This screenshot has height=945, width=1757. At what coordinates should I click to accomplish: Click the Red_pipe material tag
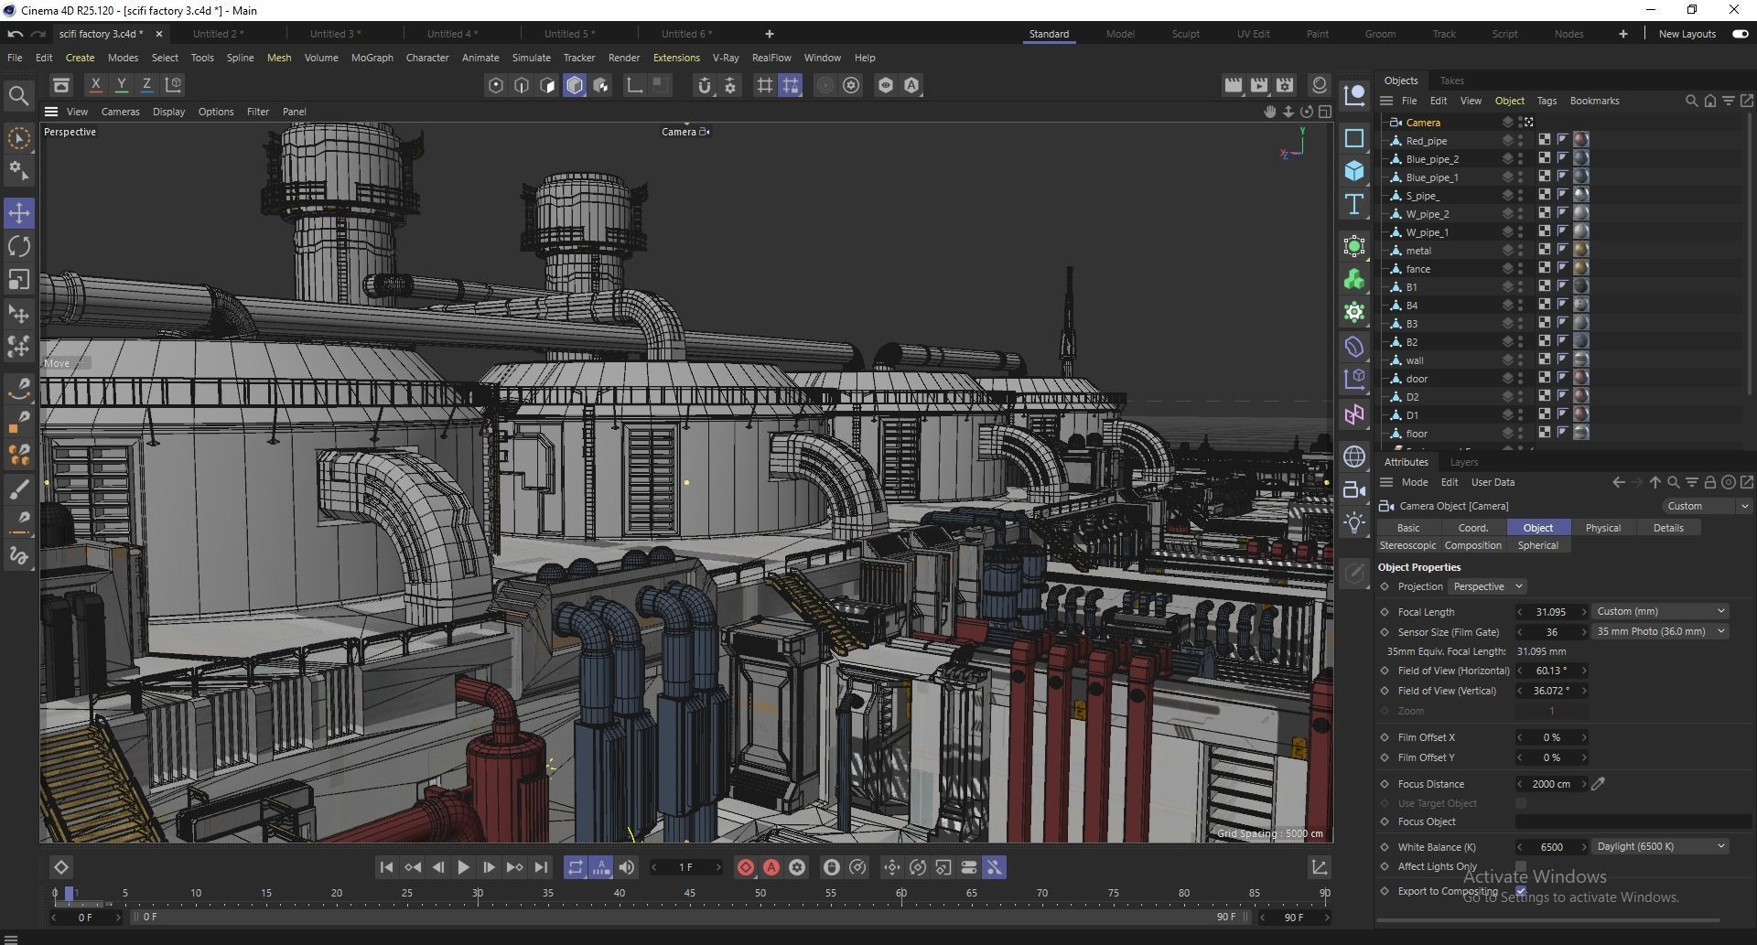(1580, 140)
